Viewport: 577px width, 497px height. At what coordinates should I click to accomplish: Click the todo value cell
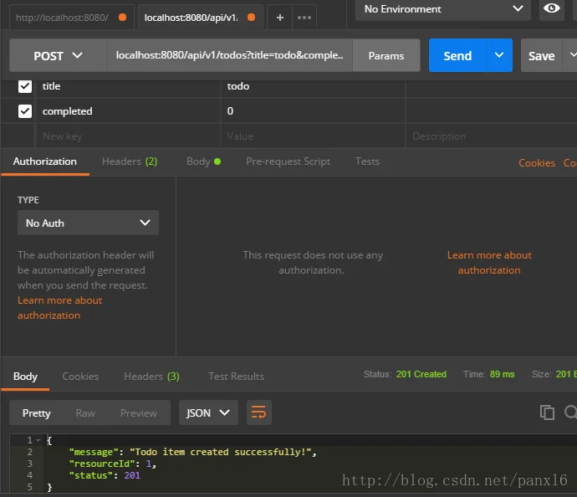[x=313, y=86]
